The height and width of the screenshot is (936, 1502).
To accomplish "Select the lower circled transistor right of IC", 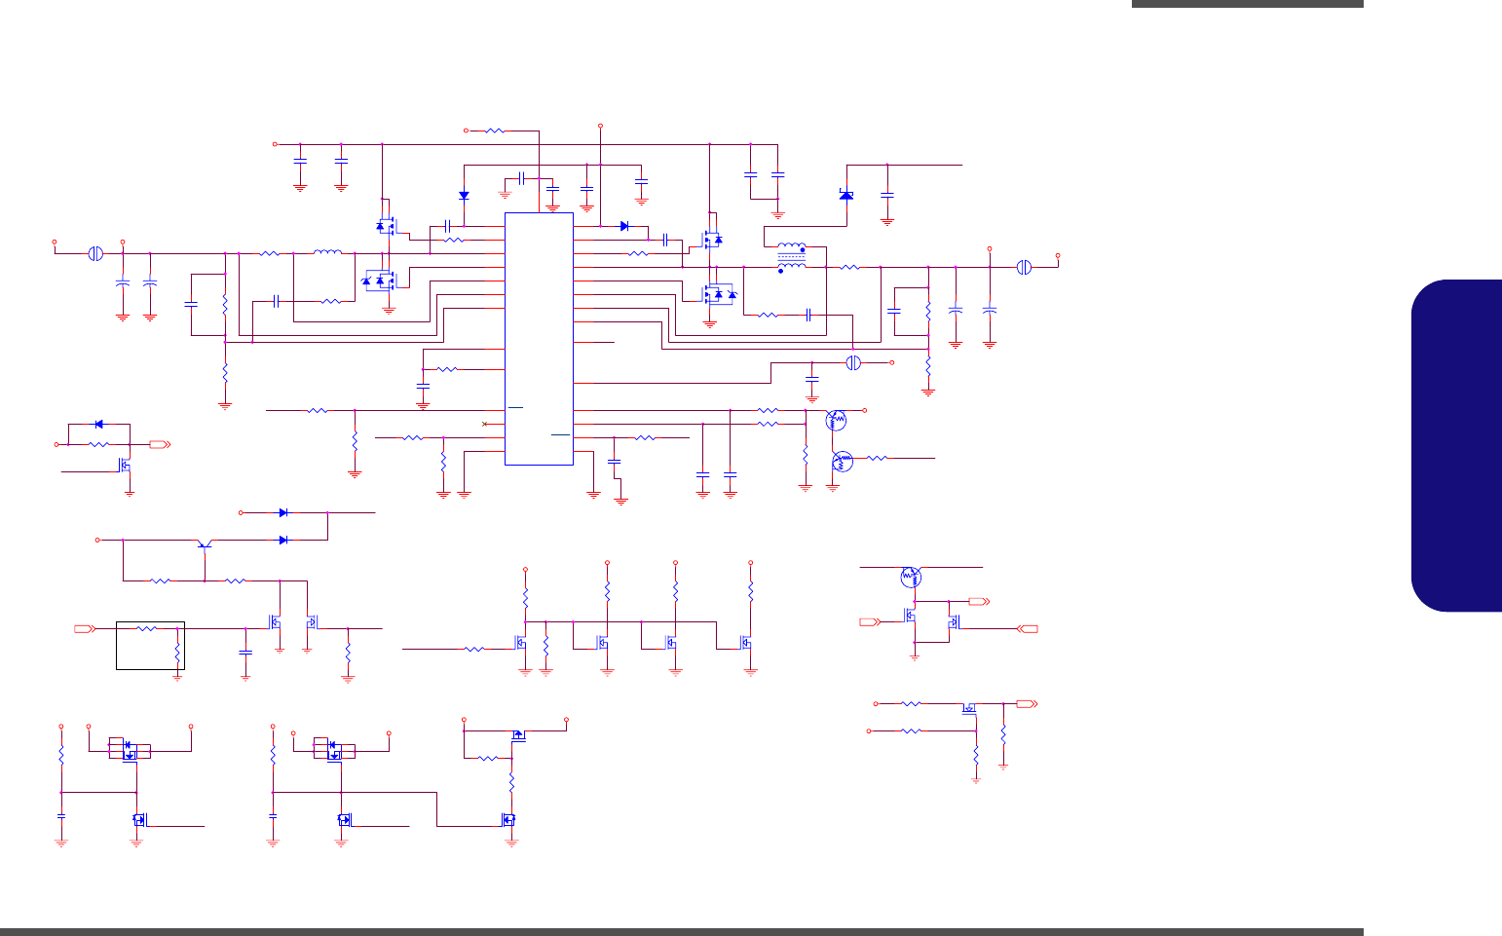I will point(843,462).
